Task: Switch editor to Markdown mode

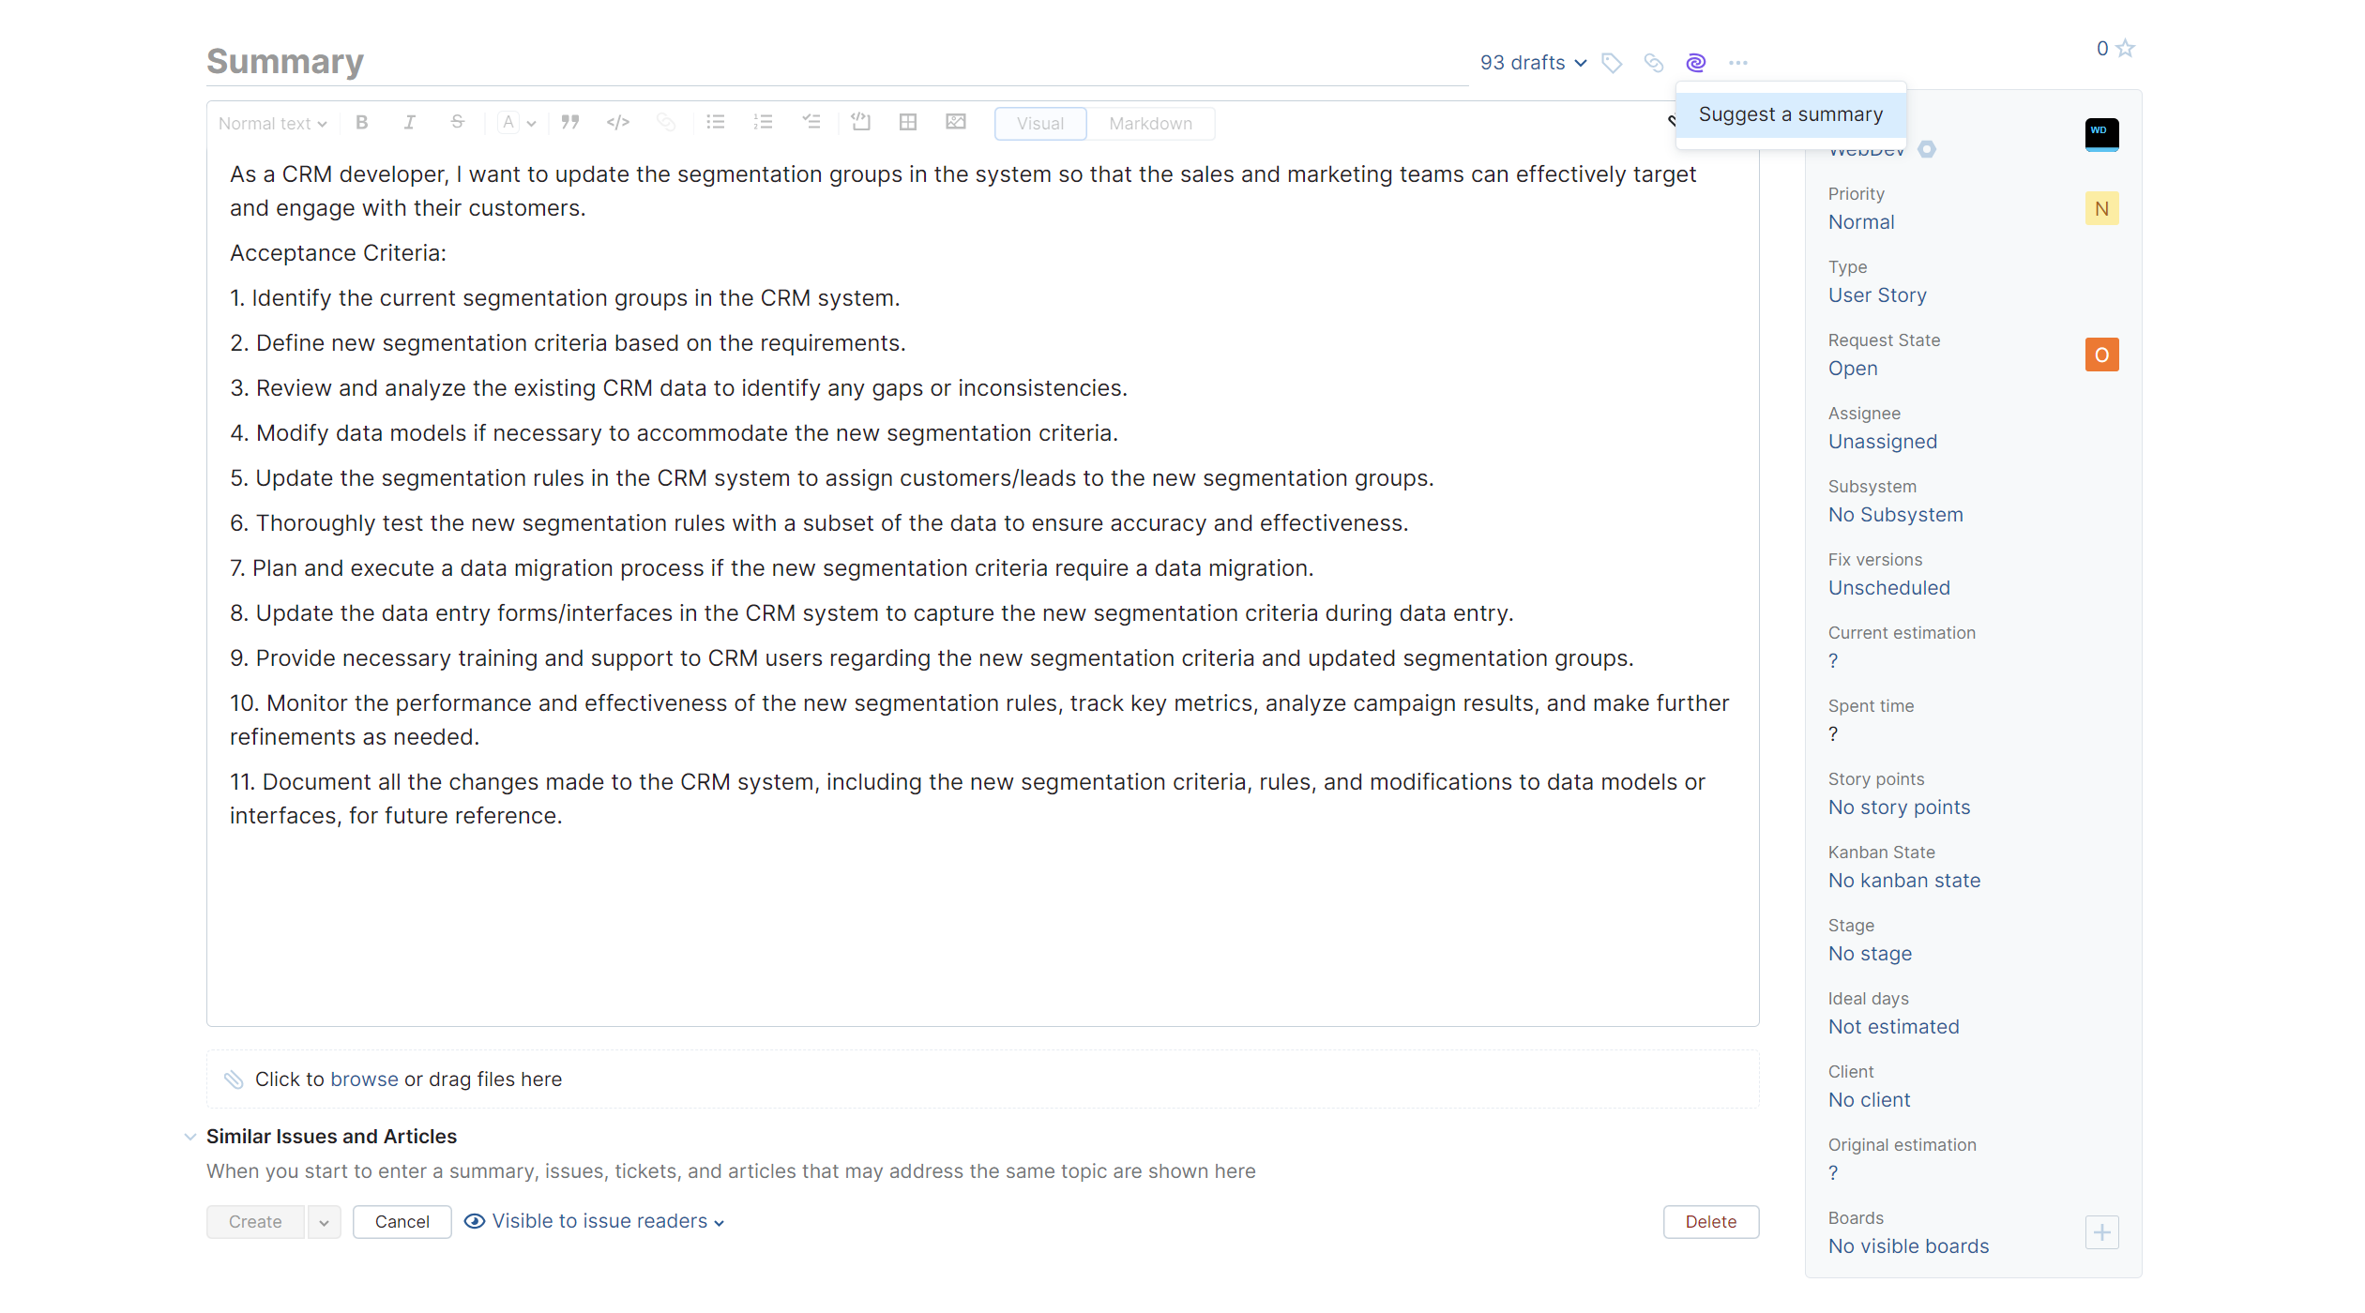Action: coord(1150,124)
